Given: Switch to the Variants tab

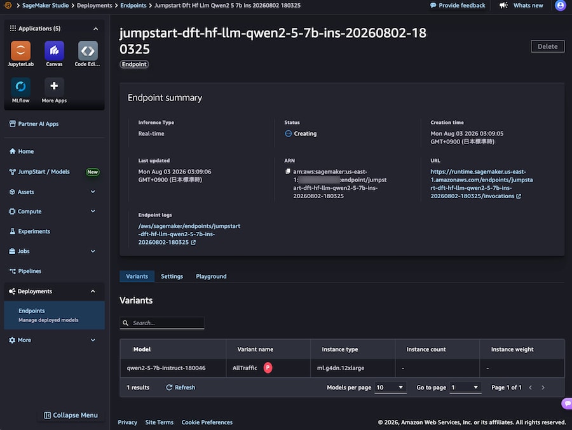Looking at the screenshot, I should tap(137, 276).
